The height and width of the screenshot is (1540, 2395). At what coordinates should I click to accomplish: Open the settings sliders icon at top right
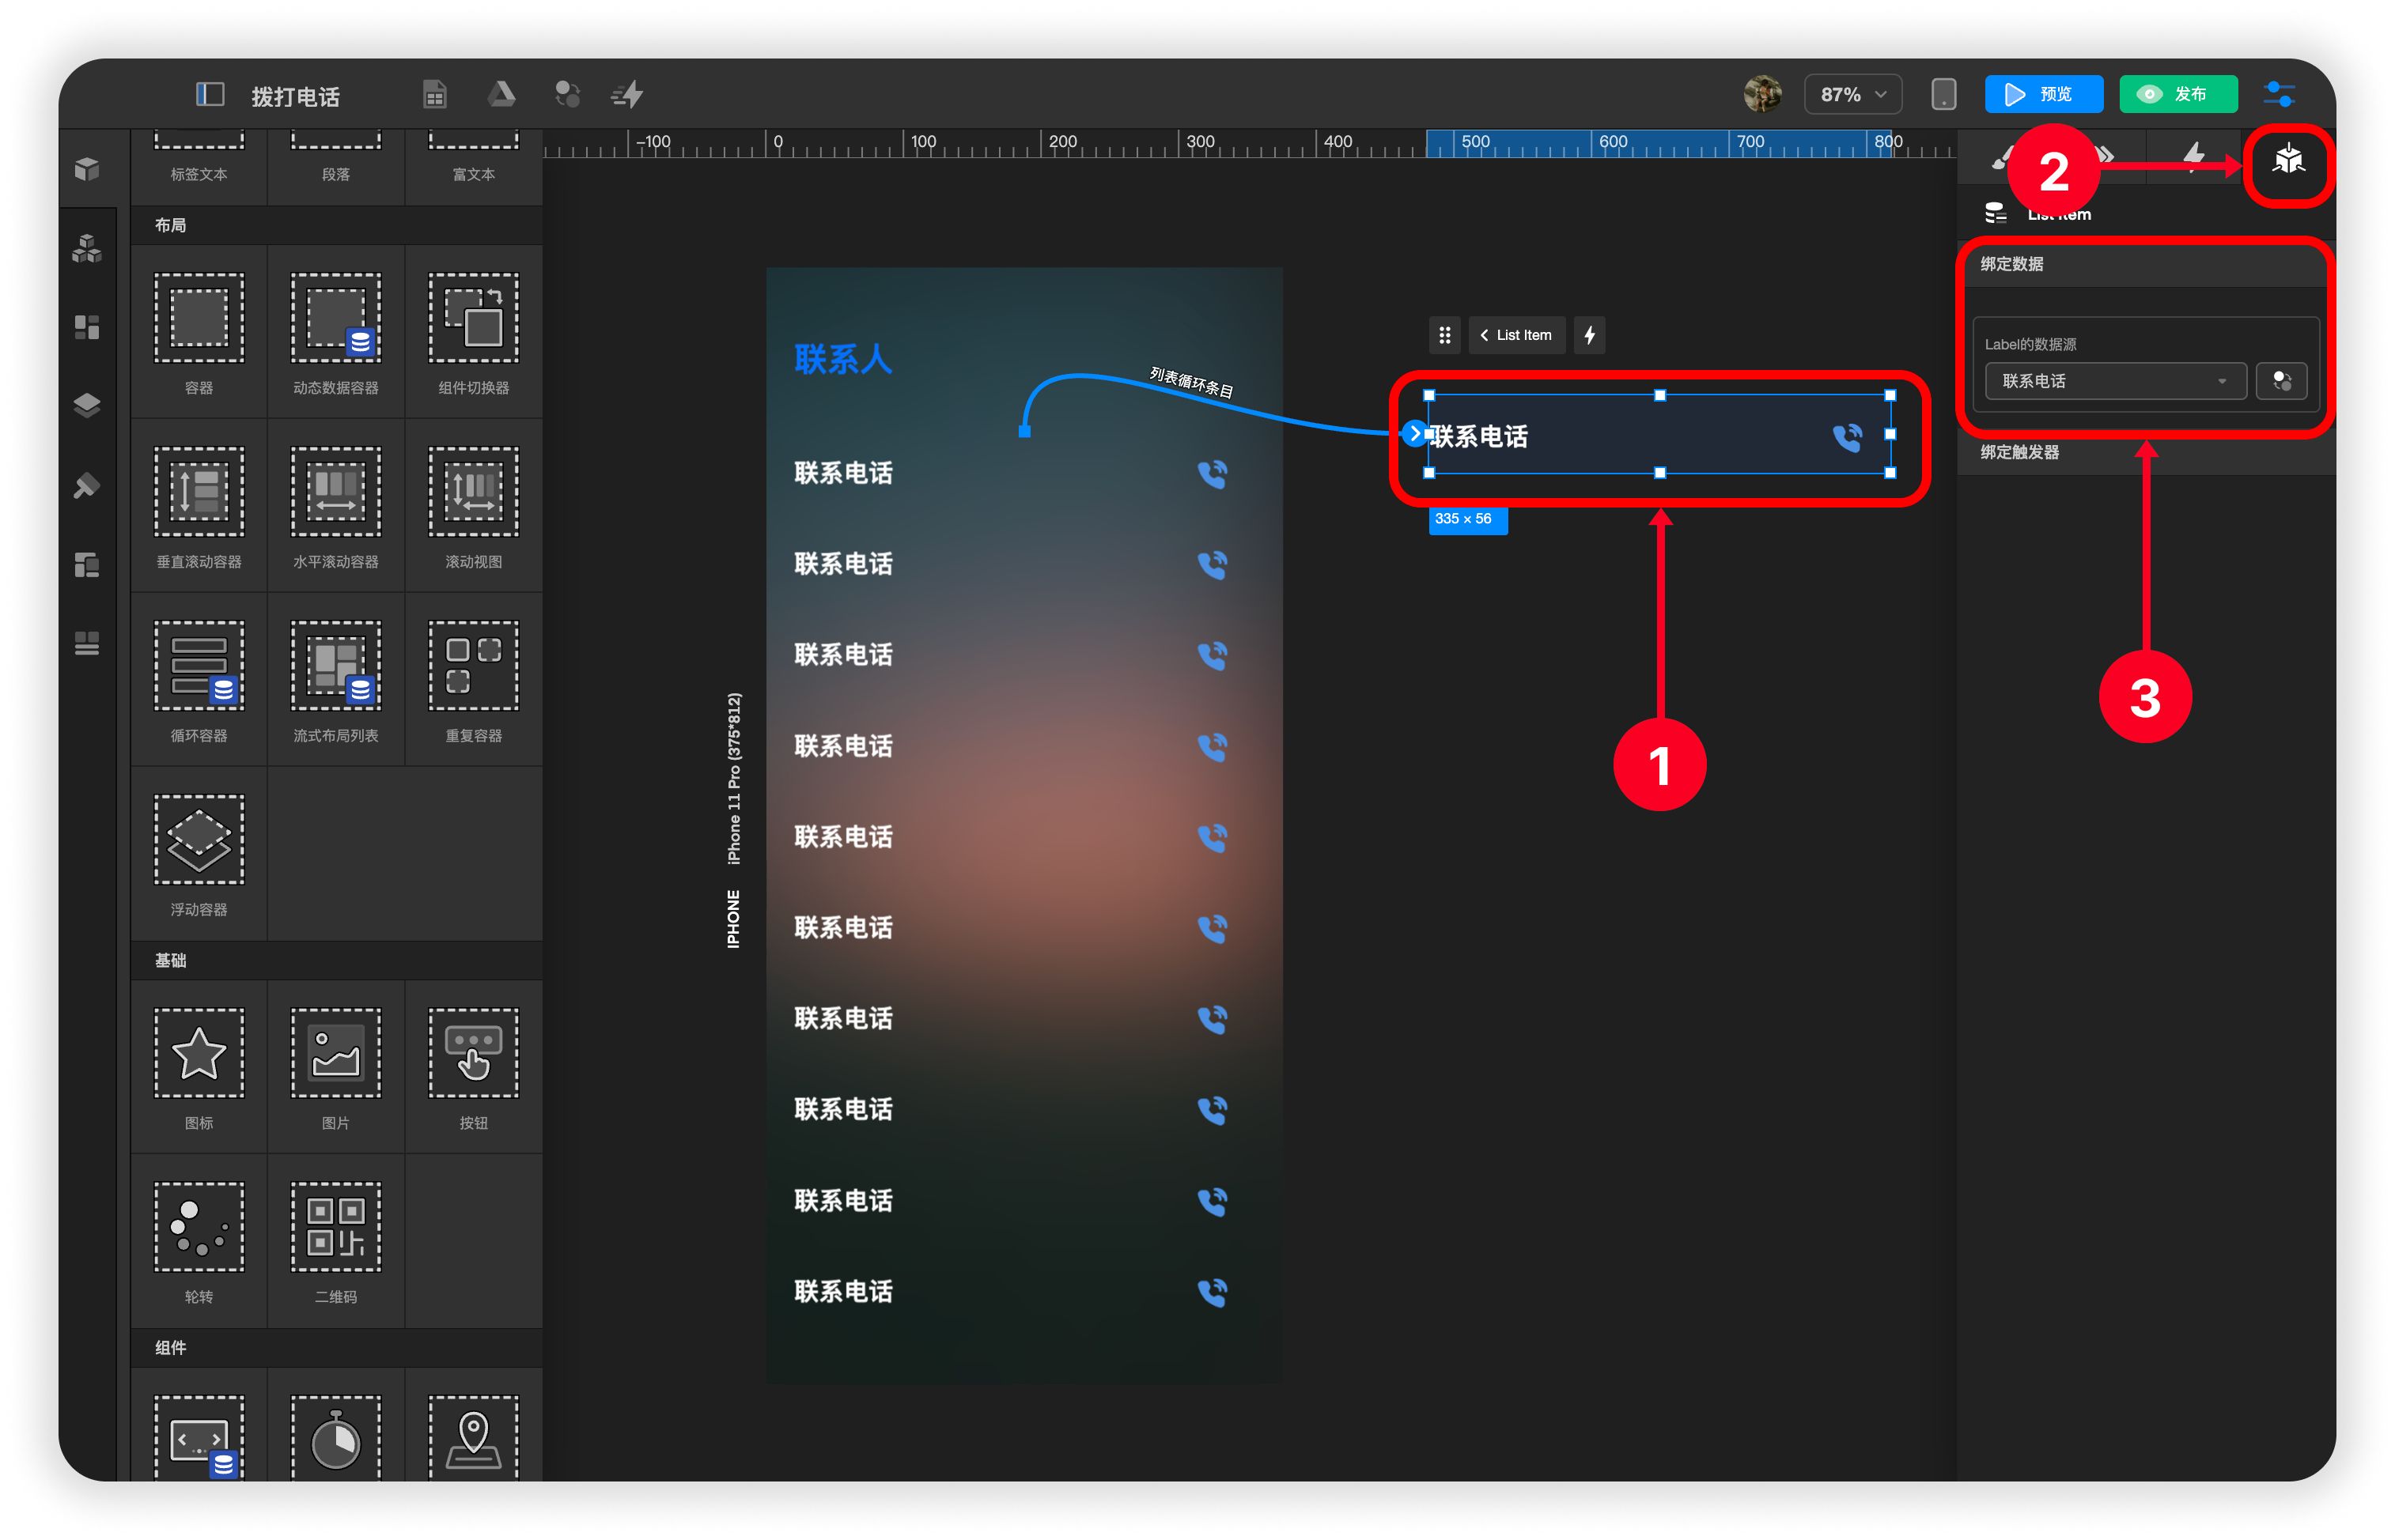click(x=2279, y=95)
